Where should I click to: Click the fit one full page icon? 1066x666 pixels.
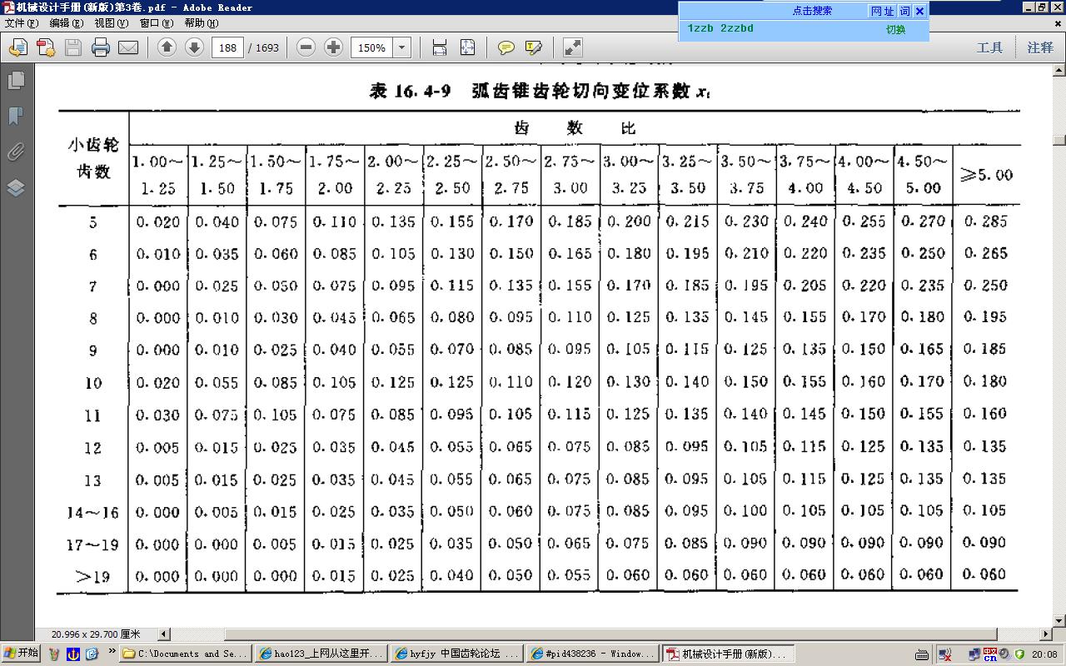click(467, 47)
